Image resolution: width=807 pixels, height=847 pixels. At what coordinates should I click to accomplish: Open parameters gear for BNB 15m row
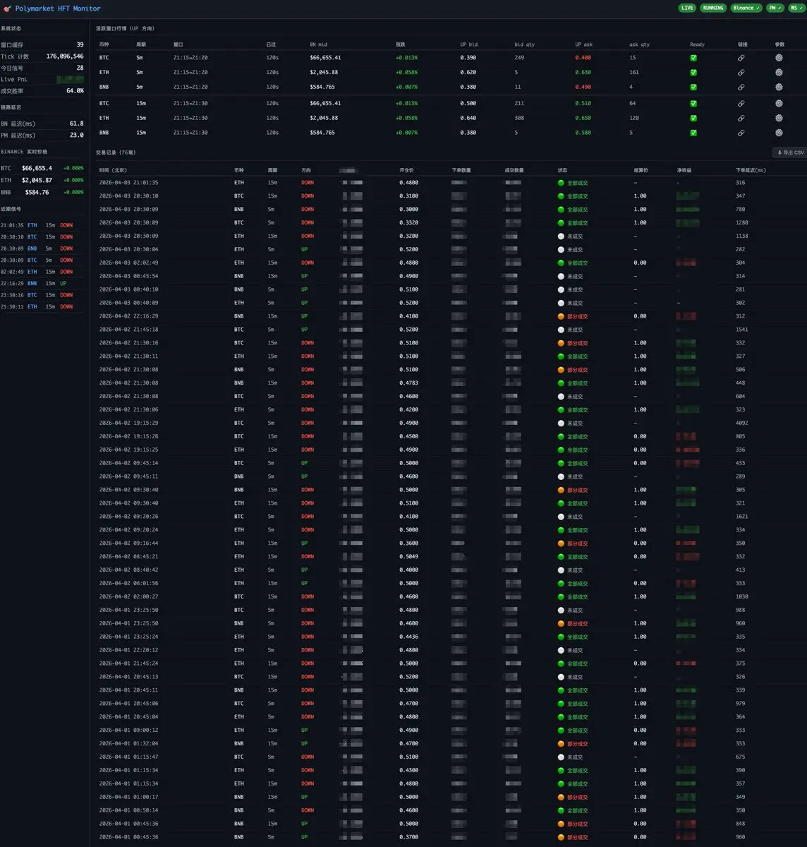(779, 133)
